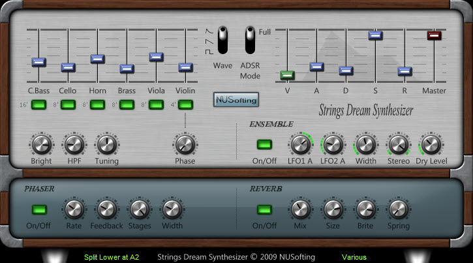473x263 pixels.
Task: Click the Tuning knob
Action: click(106, 144)
